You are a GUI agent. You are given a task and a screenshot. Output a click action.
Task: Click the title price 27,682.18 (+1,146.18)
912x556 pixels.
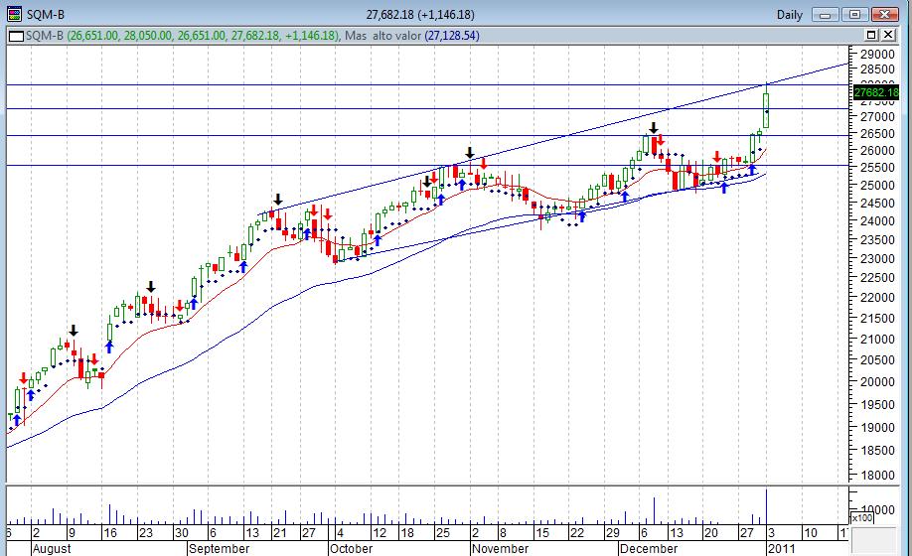420,15
